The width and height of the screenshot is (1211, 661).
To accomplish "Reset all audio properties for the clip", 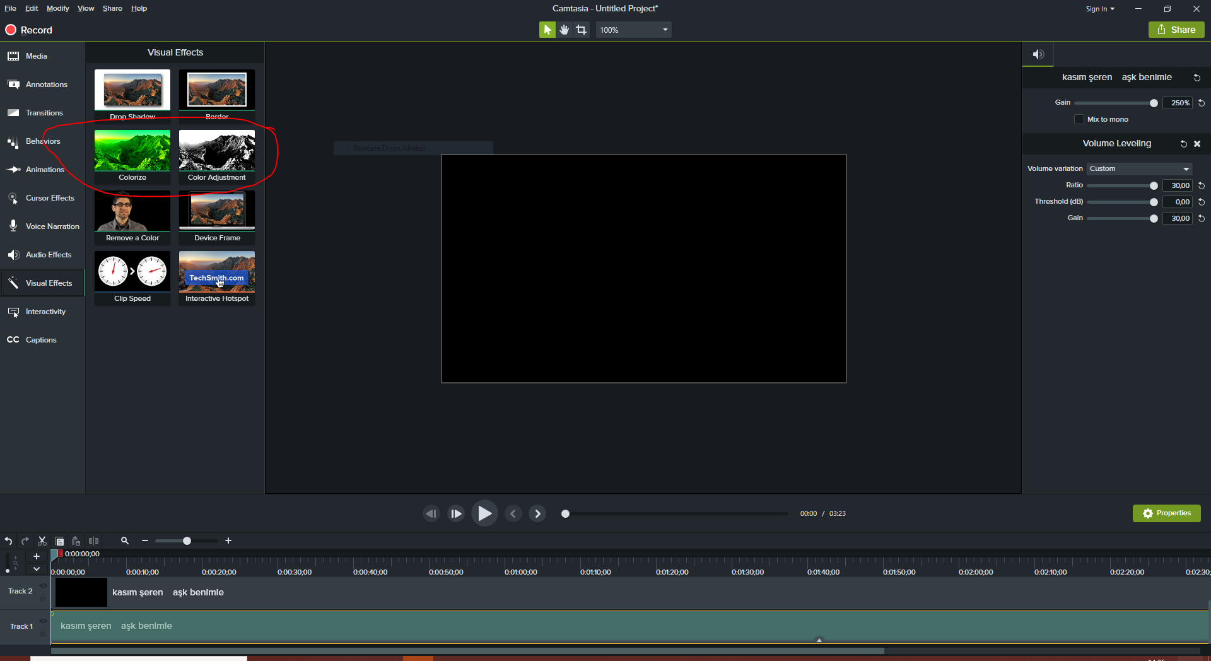I will point(1196,78).
